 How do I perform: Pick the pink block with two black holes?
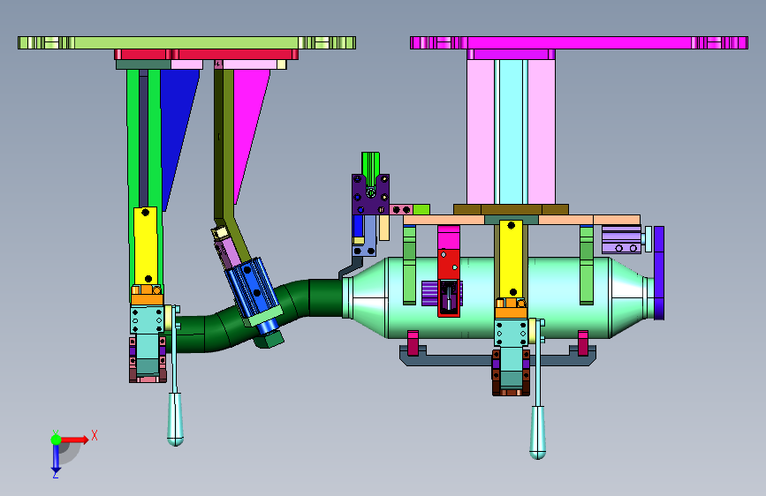pos(402,210)
